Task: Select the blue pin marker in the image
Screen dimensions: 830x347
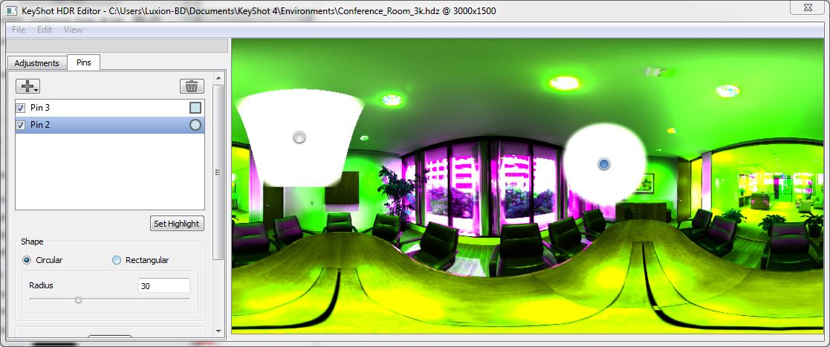Action: (x=604, y=164)
